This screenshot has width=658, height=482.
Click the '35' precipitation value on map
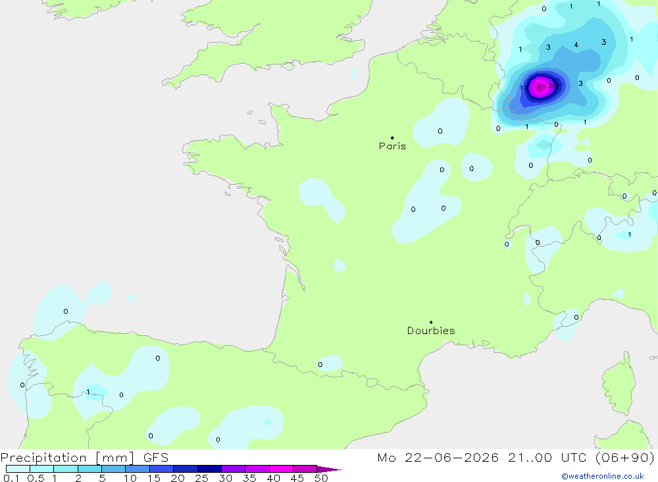pyautogui.click(x=552, y=86)
